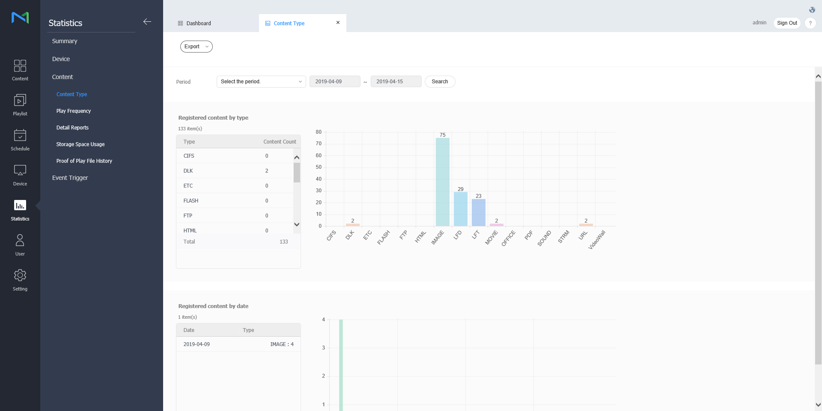Screen dimensions: 822x411
Task: Select Play Frequency in the Content menu
Action: (x=73, y=111)
